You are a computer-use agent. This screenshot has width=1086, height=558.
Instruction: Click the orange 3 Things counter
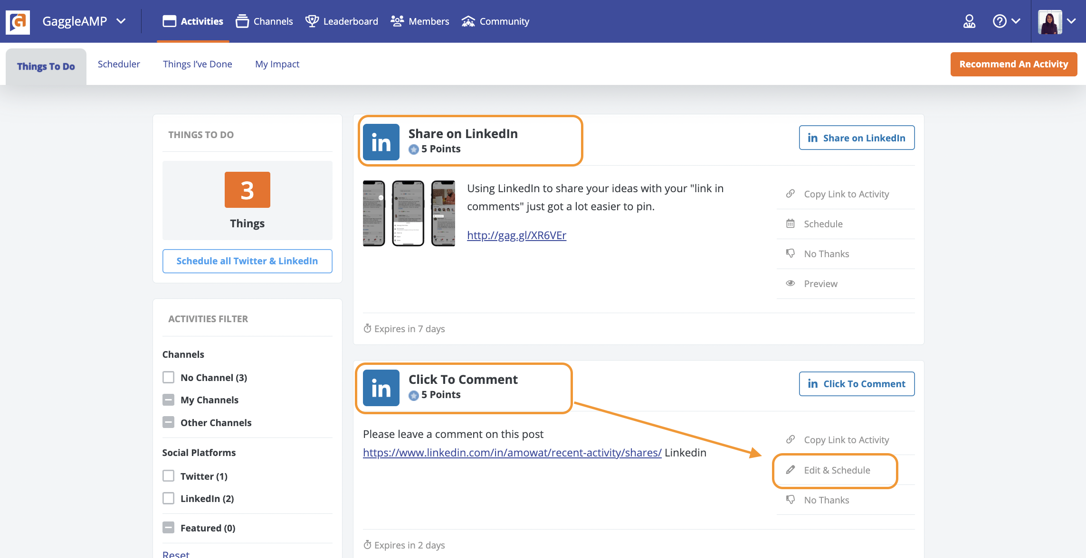point(248,190)
